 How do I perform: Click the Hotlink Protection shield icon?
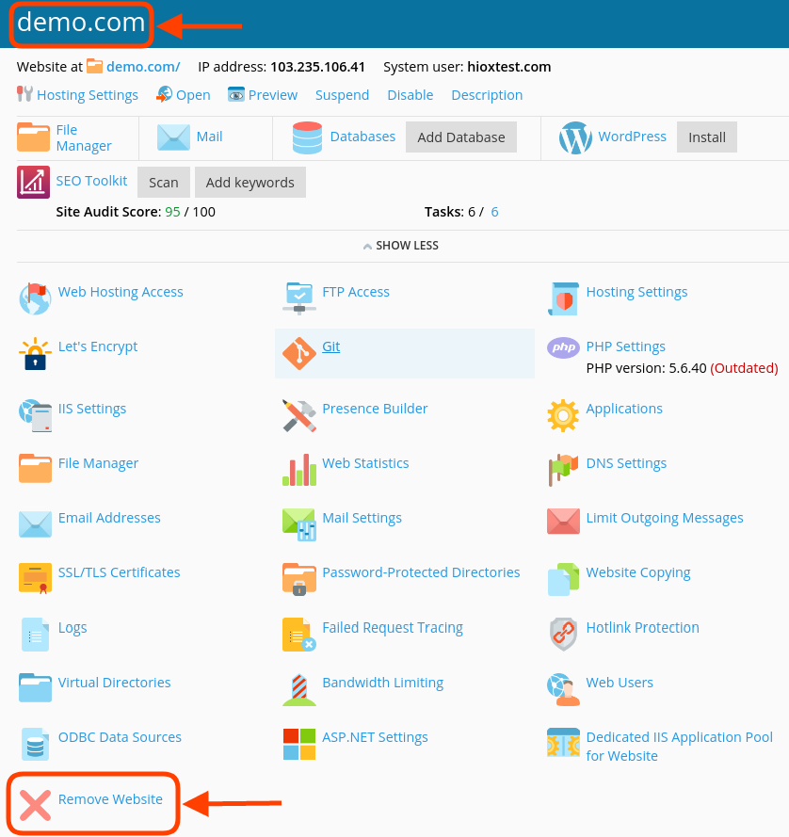tap(563, 635)
